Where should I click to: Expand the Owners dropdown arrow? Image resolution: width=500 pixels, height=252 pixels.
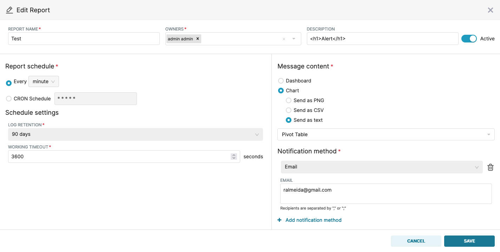pos(294,39)
